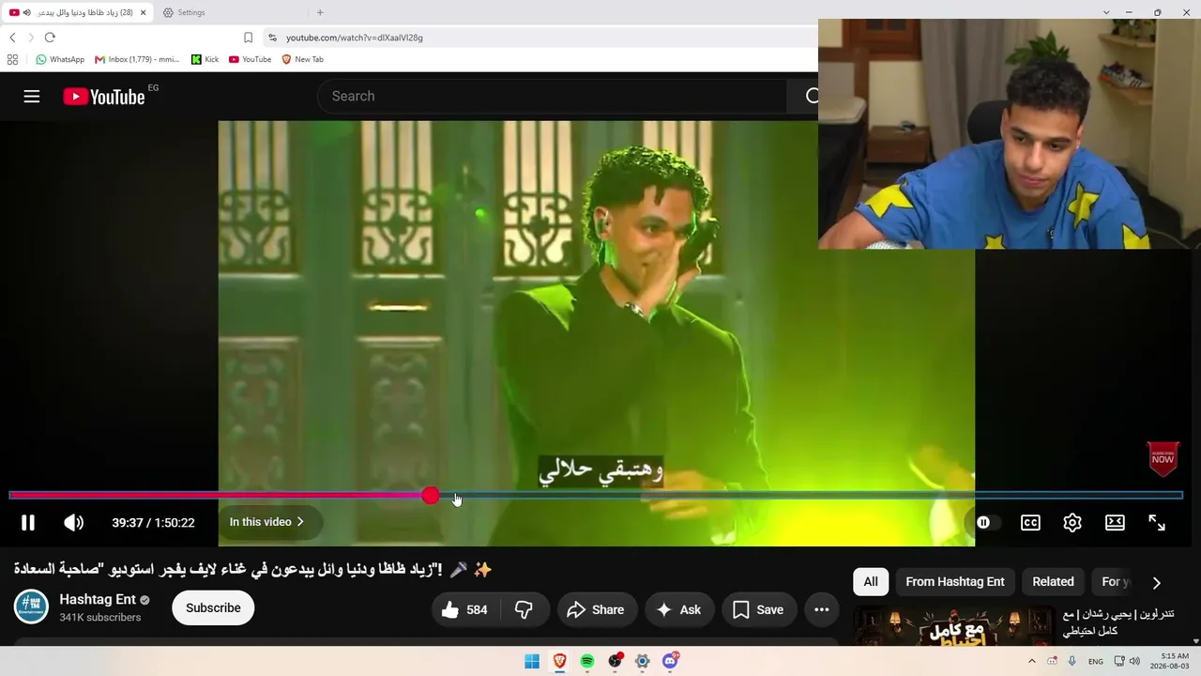Open the Ask AI button

679,609
